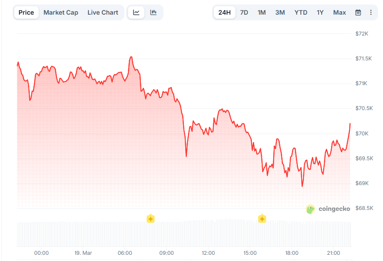This screenshot has height=261, width=383.
Task: Show the 7D price range
Action: (x=244, y=12)
